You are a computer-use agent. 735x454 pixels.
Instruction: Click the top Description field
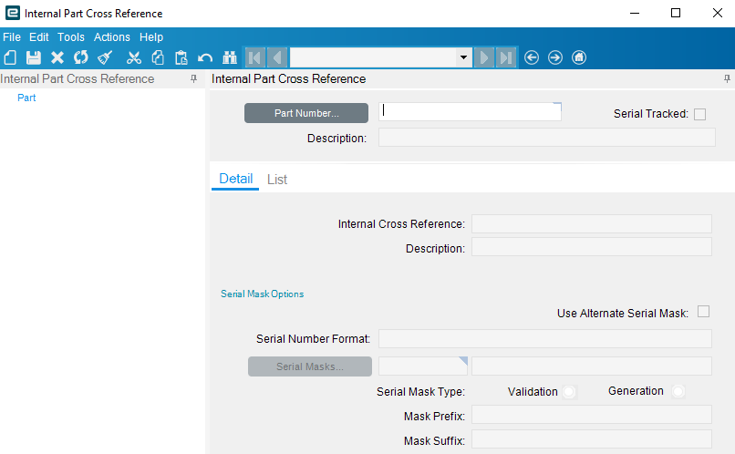[547, 138]
